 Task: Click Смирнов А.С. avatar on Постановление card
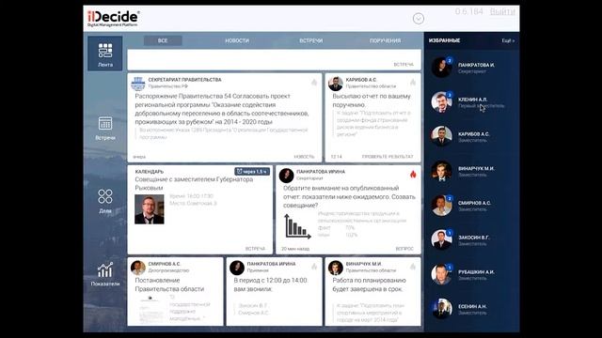pos(138,268)
